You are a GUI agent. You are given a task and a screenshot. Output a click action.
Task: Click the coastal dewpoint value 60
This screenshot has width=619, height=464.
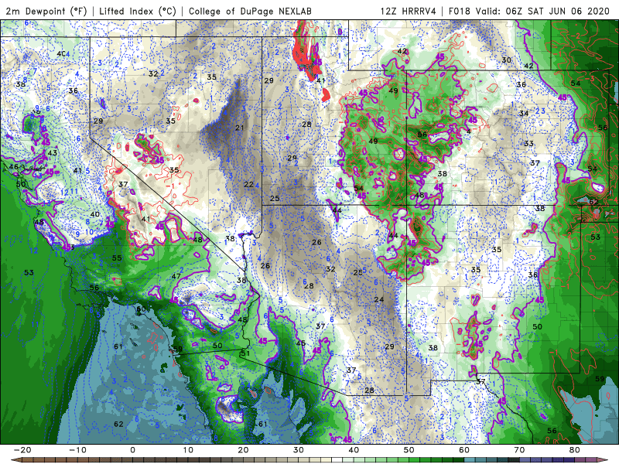pyautogui.click(x=141, y=309)
